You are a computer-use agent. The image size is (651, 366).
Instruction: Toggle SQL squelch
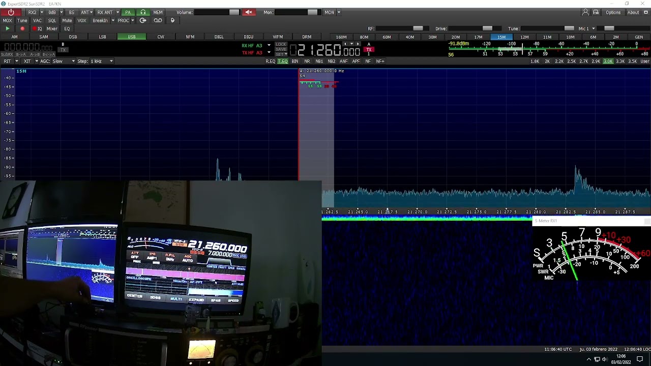52,20
